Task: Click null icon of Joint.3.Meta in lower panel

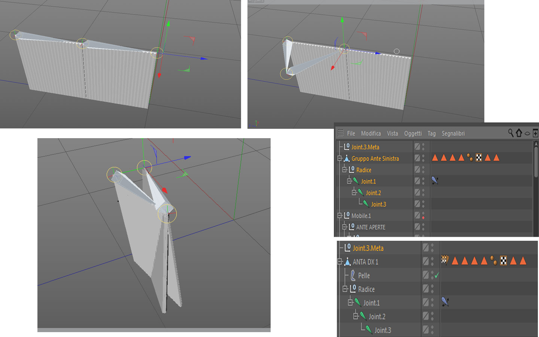Action: (348, 248)
